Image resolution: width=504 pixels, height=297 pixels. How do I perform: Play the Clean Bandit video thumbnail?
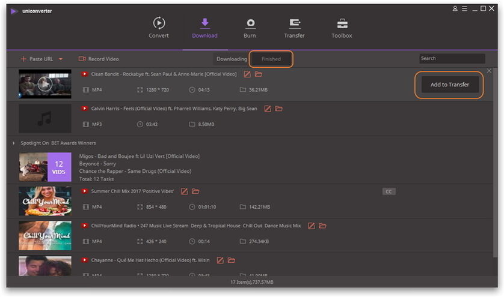45,84
